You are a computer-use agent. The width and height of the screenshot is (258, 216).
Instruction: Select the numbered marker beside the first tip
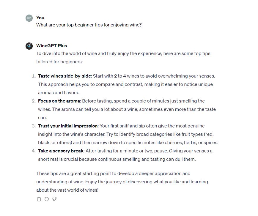(x=33, y=76)
